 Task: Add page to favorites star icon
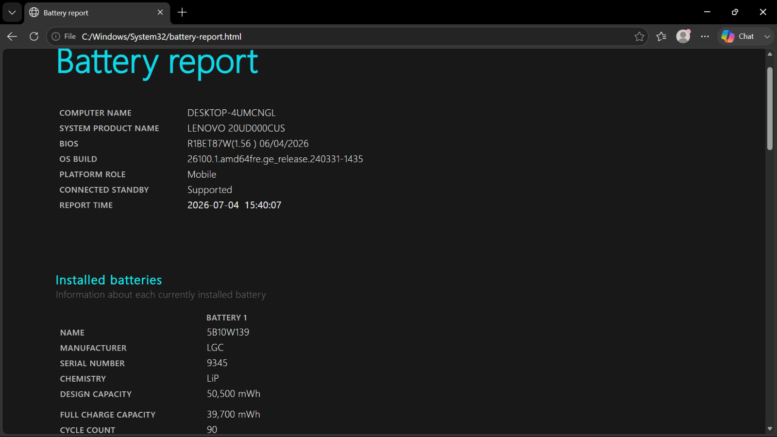[639, 36]
